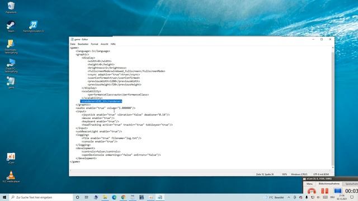Click the closing game tag line

coord(75,161)
